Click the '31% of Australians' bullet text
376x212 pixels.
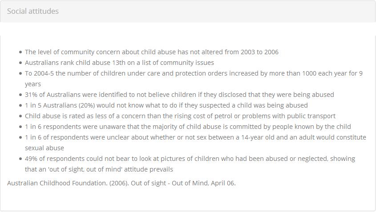[x=179, y=95]
